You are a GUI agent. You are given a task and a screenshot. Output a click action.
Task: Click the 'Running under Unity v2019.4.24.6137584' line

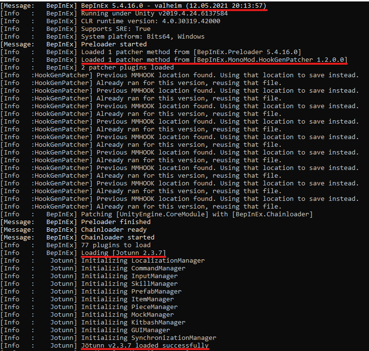point(155,14)
